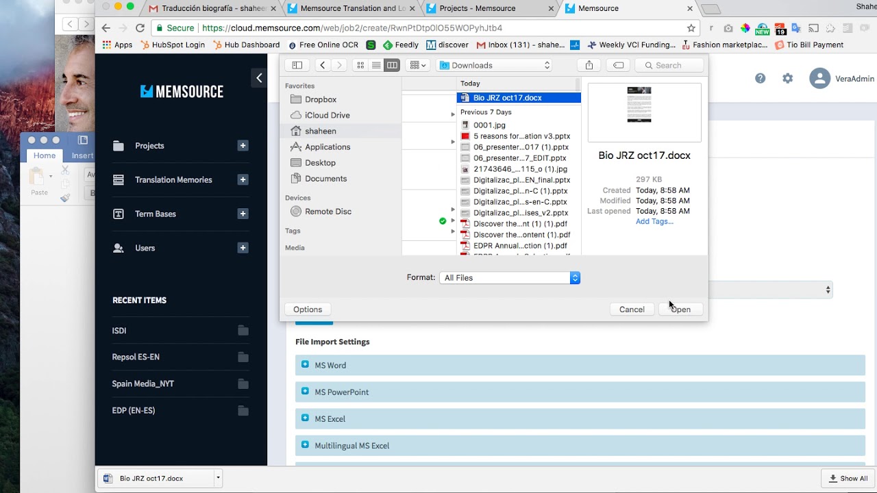The height and width of the screenshot is (493, 877).
Task: Open Users in Memsource sidebar
Action: [145, 248]
